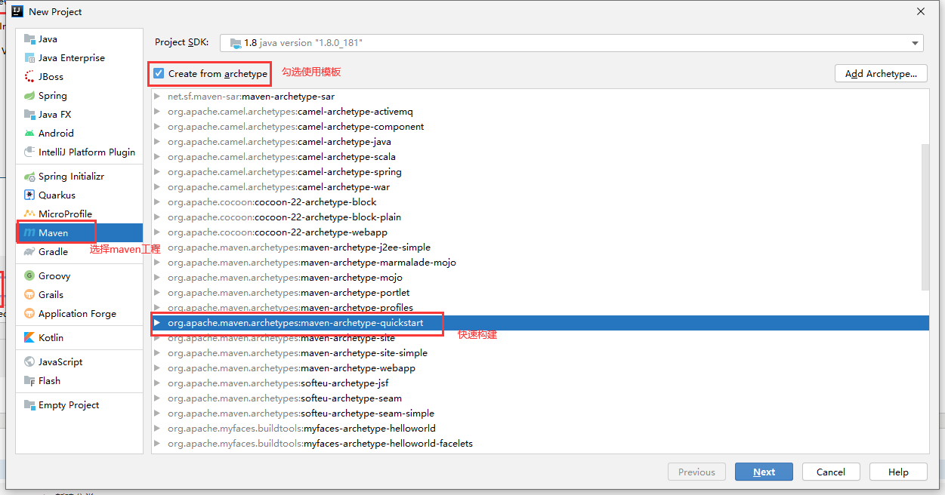The width and height of the screenshot is (945, 495).
Task: Click the Flash folder icon
Action: (29, 381)
